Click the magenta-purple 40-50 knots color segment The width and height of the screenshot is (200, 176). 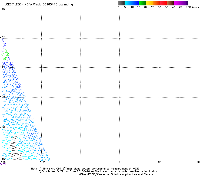[x=181, y=3]
